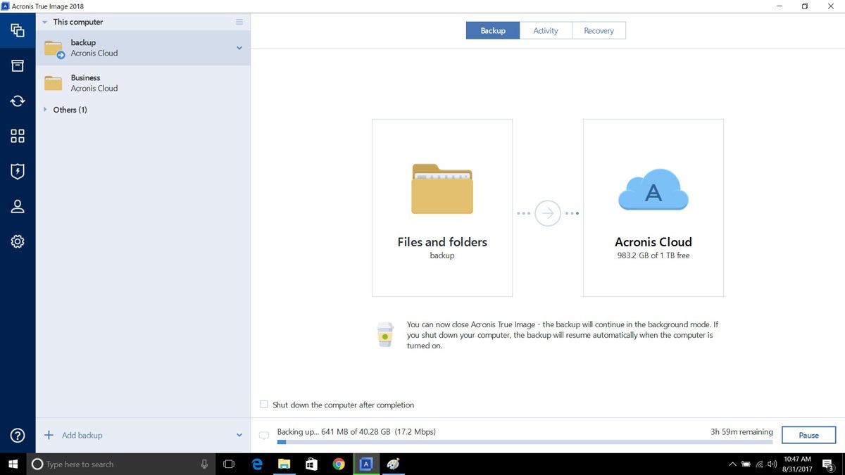Click the Type here to search box

point(120,464)
